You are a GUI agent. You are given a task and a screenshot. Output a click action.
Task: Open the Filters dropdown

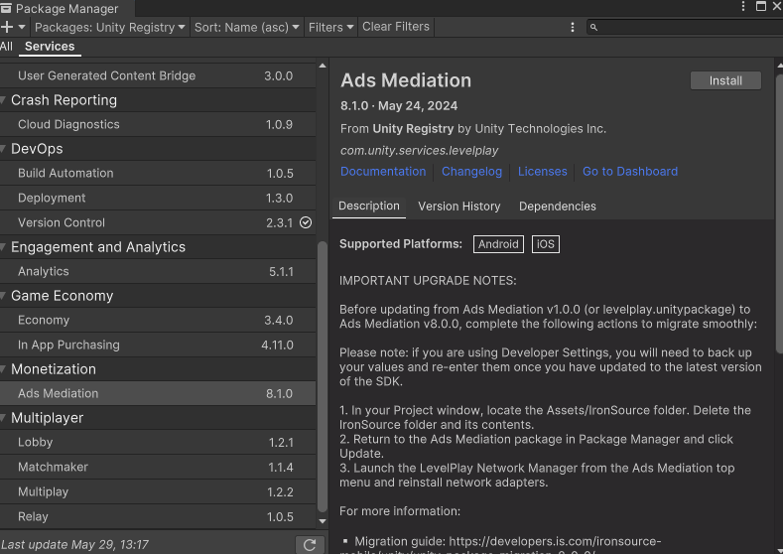coord(331,27)
